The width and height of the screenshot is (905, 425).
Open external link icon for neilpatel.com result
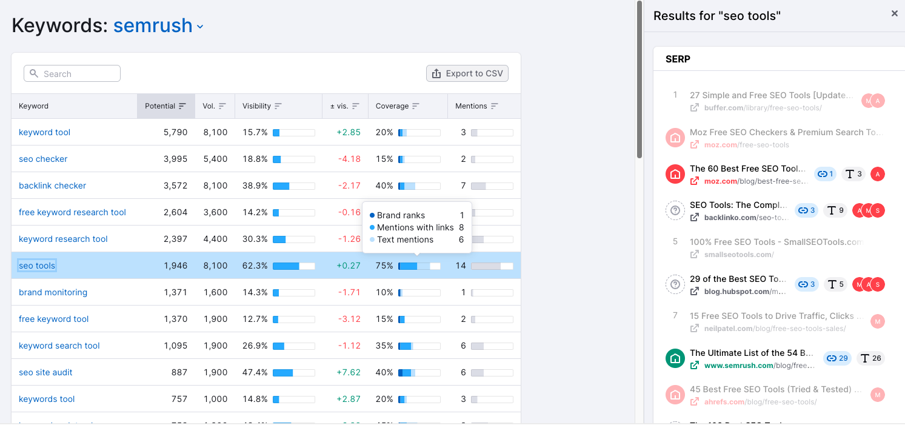695,329
